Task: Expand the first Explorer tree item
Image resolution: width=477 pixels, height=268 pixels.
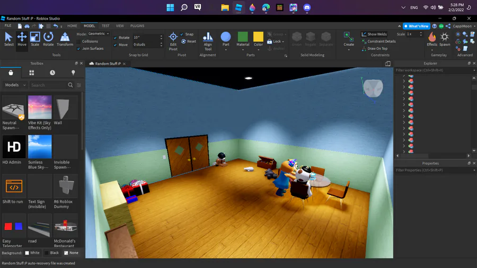Action: pos(404,81)
